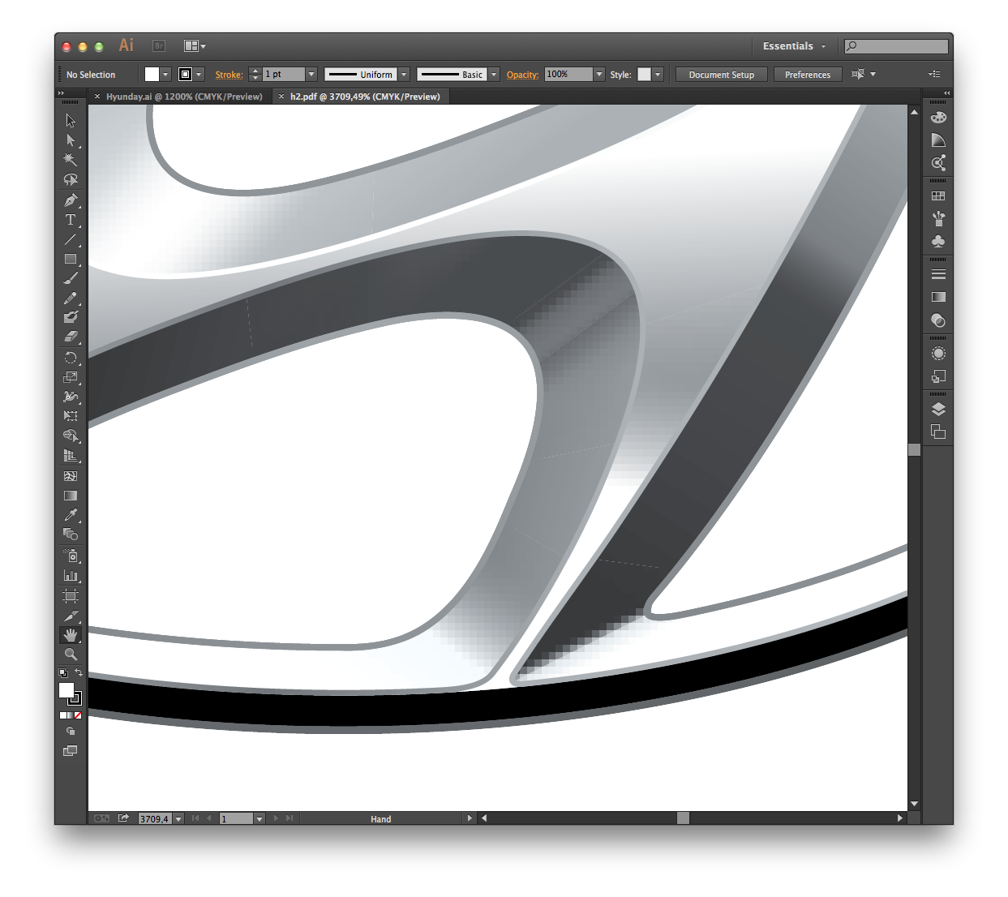1008x897 pixels.
Task: Select the Pen tool
Action: (71, 200)
